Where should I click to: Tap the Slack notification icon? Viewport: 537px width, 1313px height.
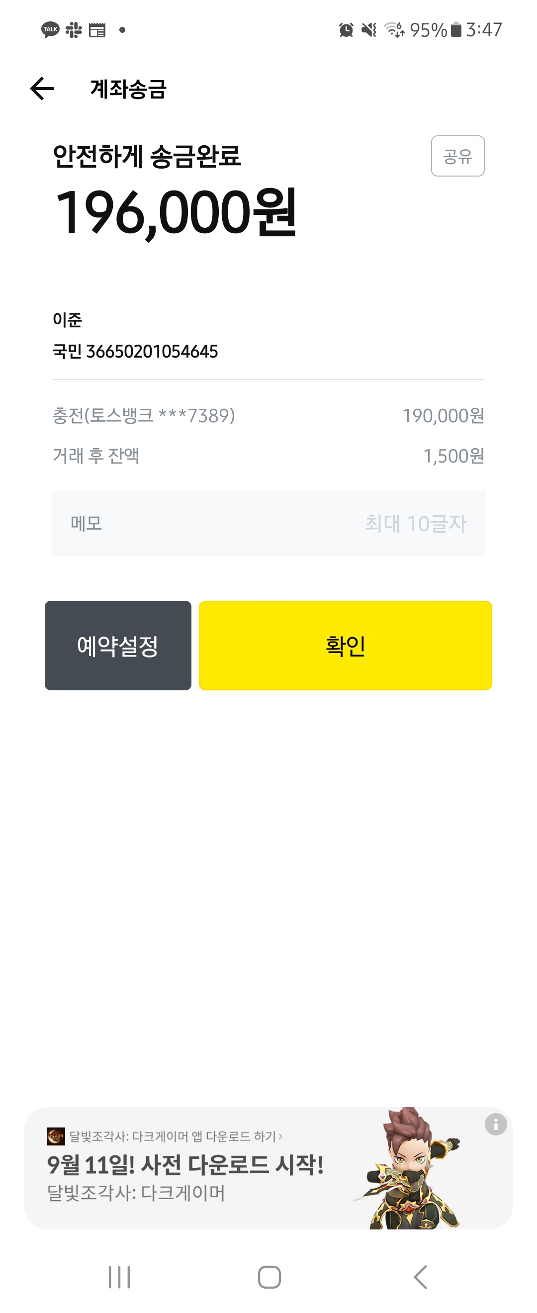[74, 30]
